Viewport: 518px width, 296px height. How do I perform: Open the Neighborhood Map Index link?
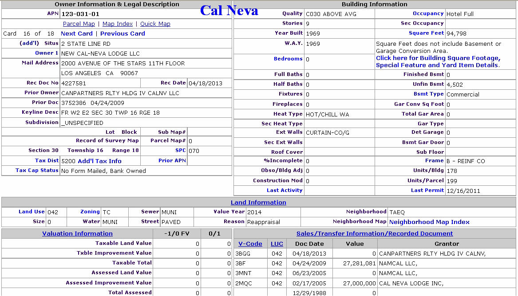click(429, 222)
